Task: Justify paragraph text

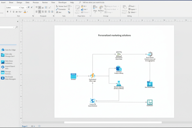Action: pos(46,12)
